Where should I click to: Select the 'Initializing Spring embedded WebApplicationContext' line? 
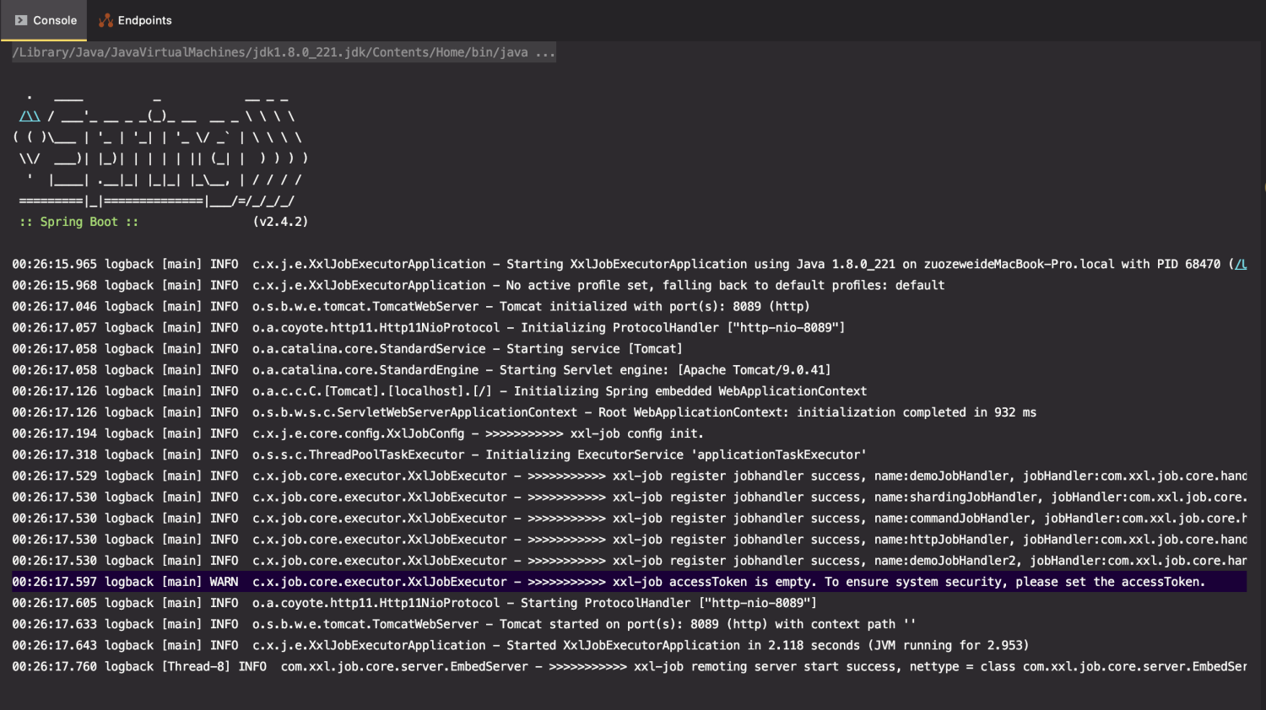tap(440, 391)
